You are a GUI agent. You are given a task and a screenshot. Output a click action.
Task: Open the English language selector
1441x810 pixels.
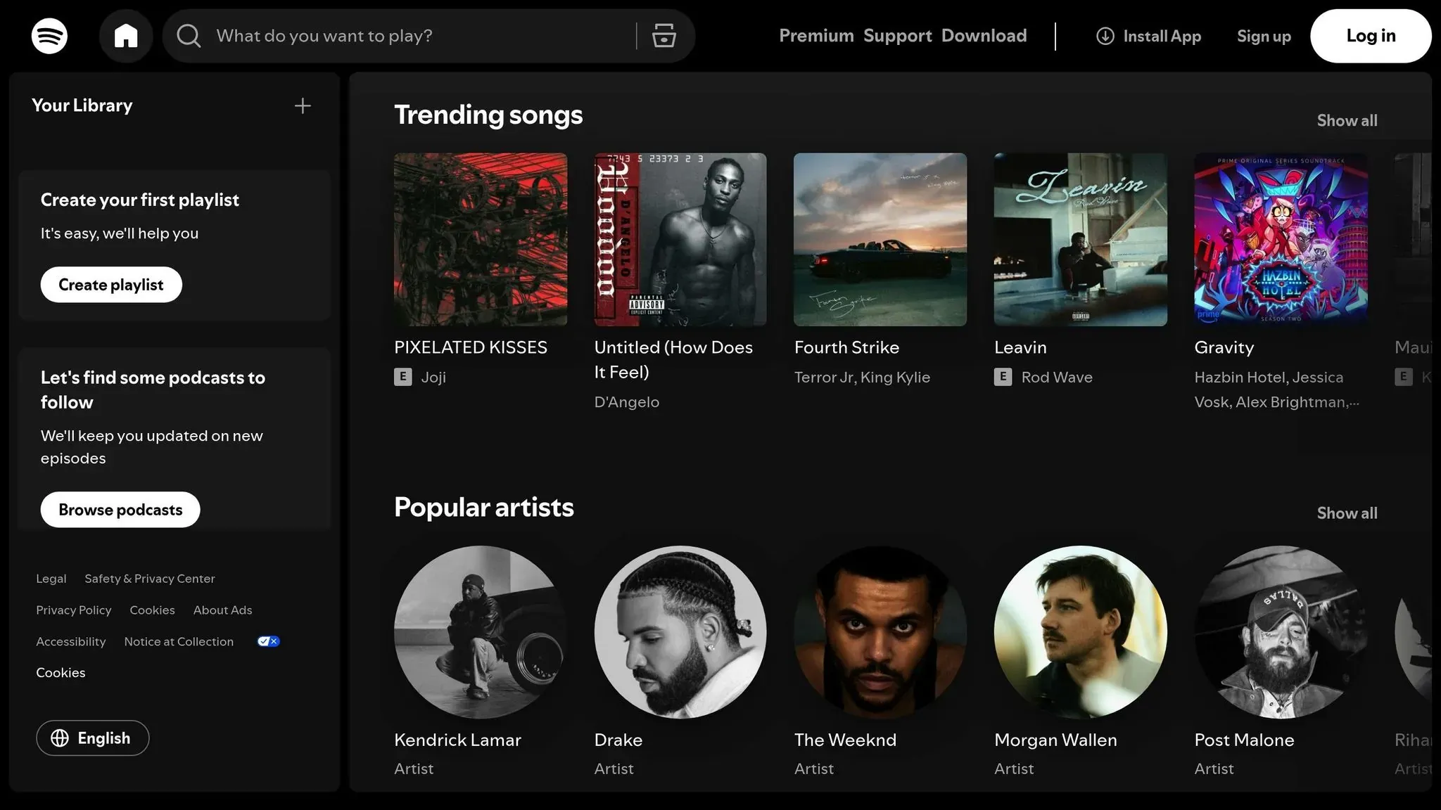[x=93, y=738]
